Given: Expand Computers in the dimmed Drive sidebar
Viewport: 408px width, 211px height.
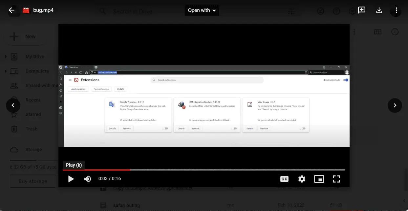Looking at the screenshot, I should [6, 71].
